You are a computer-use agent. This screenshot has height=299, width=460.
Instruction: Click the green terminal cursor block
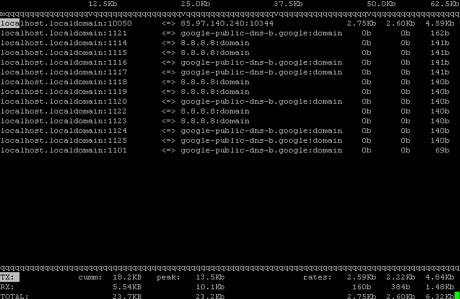pyautogui.click(x=457, y=295)
